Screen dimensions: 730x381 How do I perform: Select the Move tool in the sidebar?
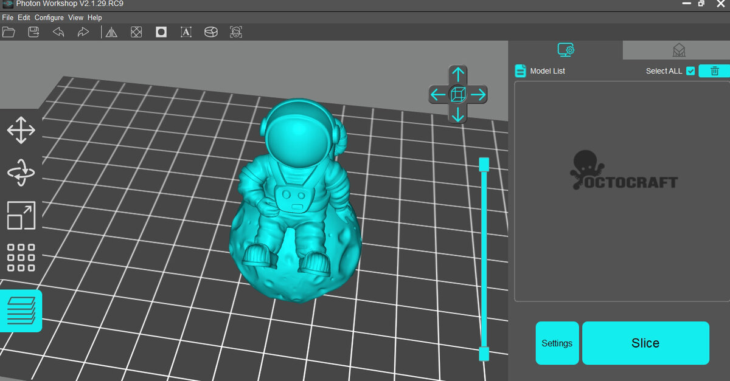point(21,130)
